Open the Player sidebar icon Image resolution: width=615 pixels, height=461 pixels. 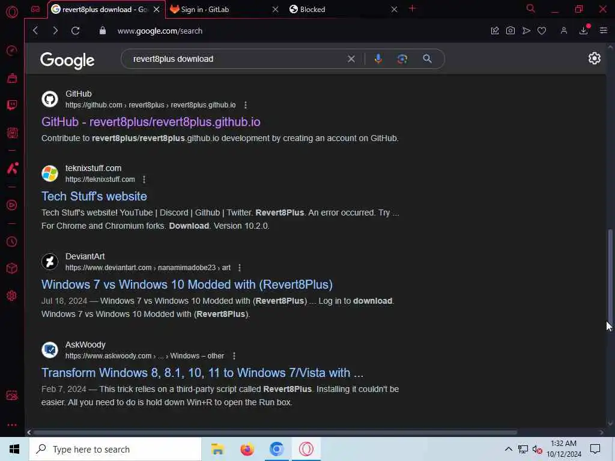click(x=12, y=205)
